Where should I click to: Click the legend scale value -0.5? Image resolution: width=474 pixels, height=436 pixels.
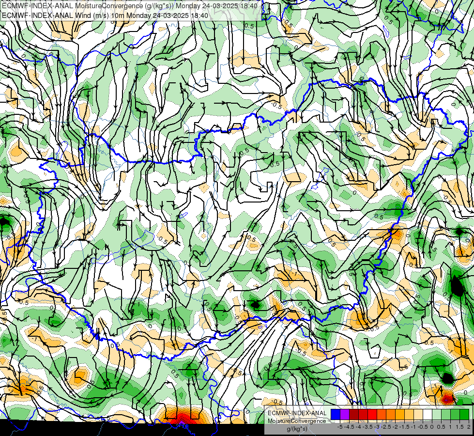pyautogui.click(x=423, y=427)
